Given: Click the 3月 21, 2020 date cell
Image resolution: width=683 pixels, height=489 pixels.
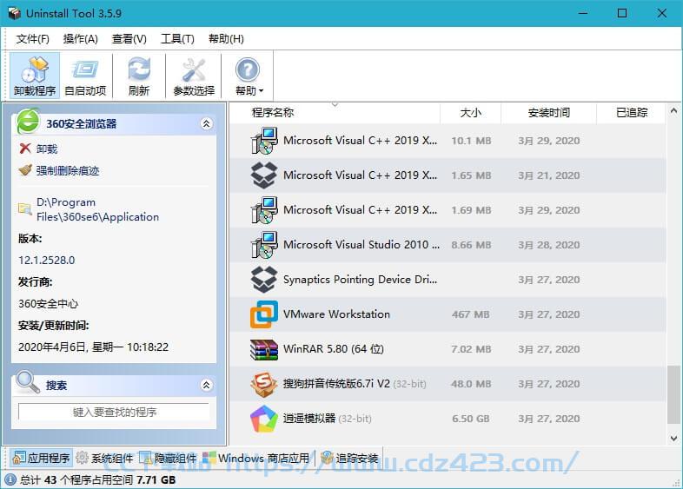Looking at the screenshot, I should [x=549, y=175].
